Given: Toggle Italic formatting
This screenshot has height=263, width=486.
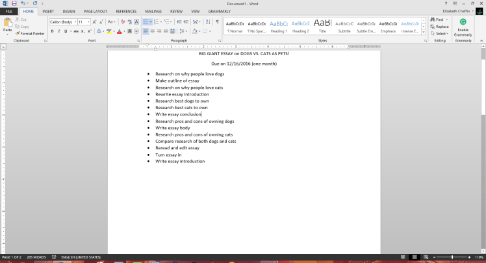Looking at the screenshot, I should pos(60,31).
